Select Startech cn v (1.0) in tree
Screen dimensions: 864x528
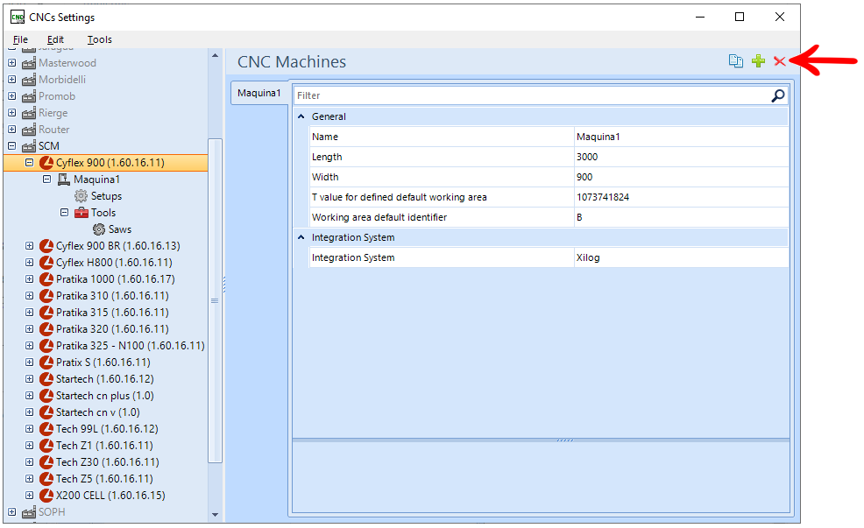click(x=98, y=412)
